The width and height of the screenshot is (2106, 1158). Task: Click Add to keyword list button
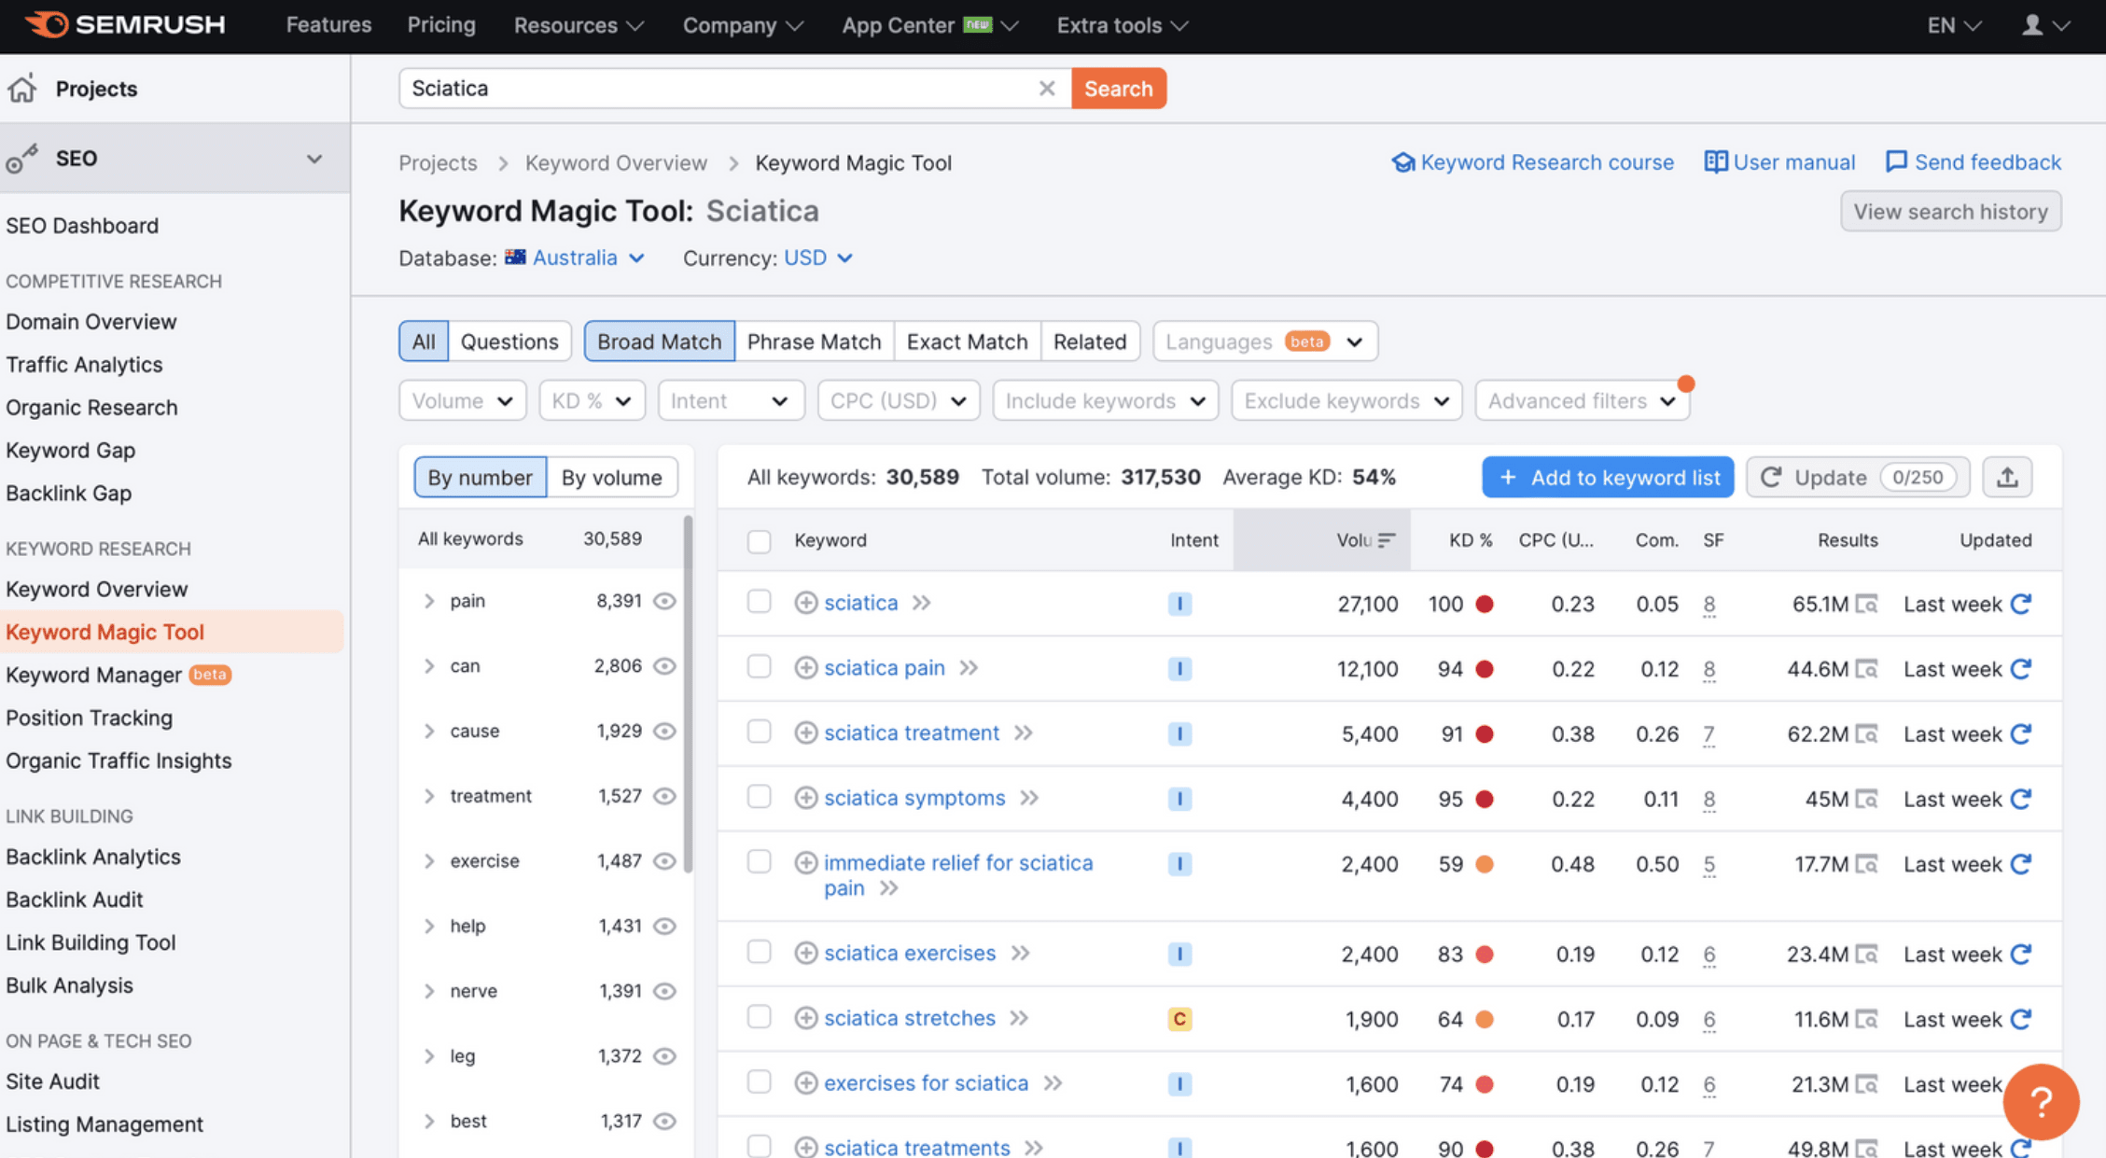coord(1607,477)
